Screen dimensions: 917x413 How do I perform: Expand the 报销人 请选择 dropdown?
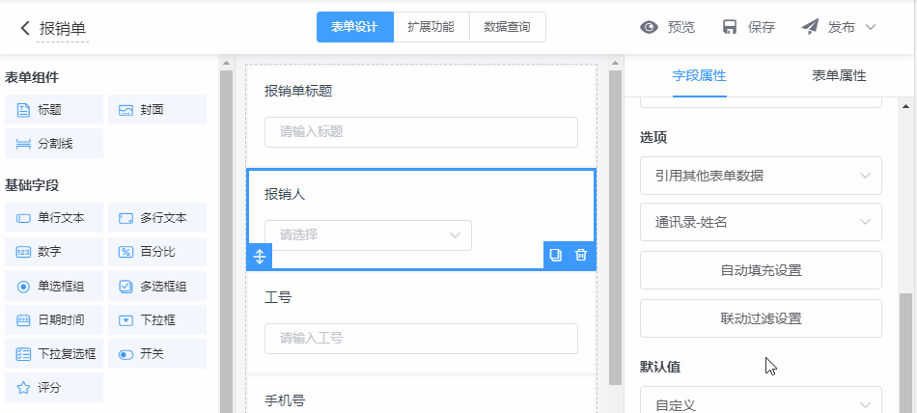click(368, 234)
